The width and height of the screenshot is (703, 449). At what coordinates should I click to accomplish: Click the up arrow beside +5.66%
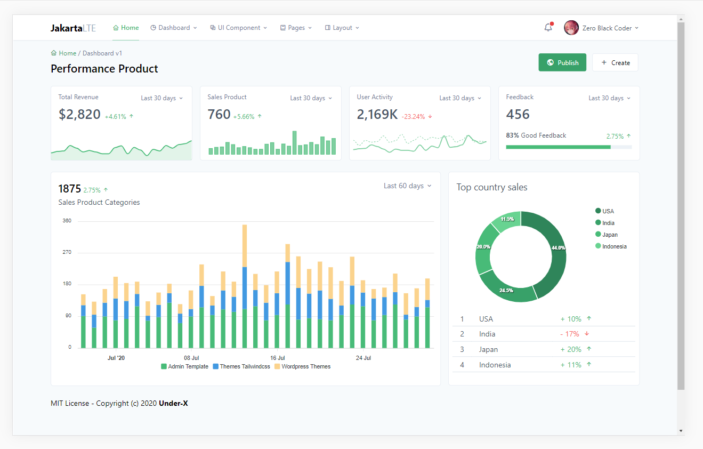coord(260,116)
